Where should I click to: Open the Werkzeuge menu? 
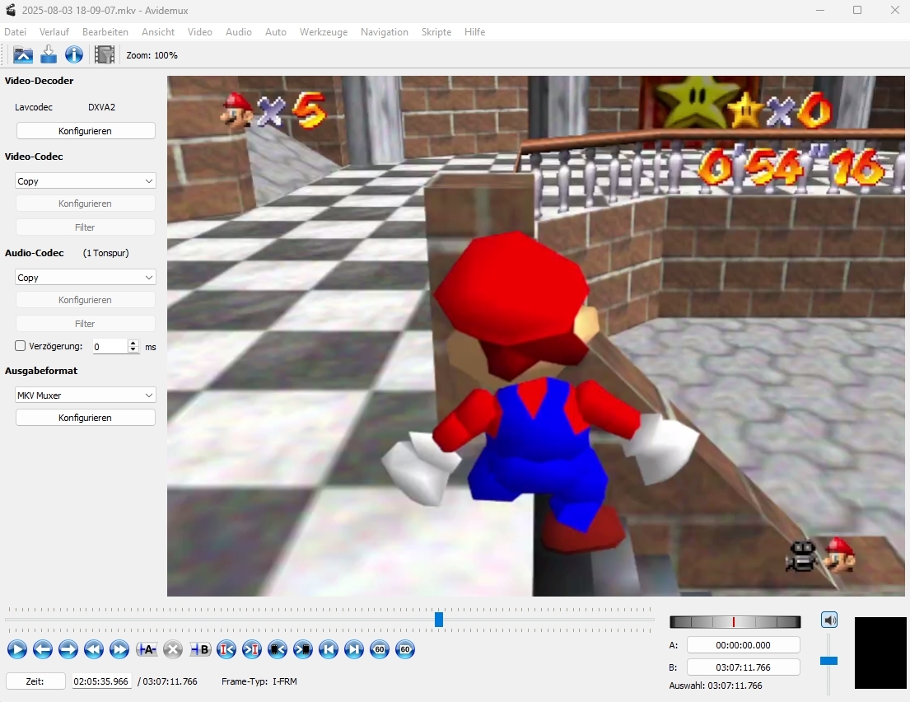coord(324,32)
